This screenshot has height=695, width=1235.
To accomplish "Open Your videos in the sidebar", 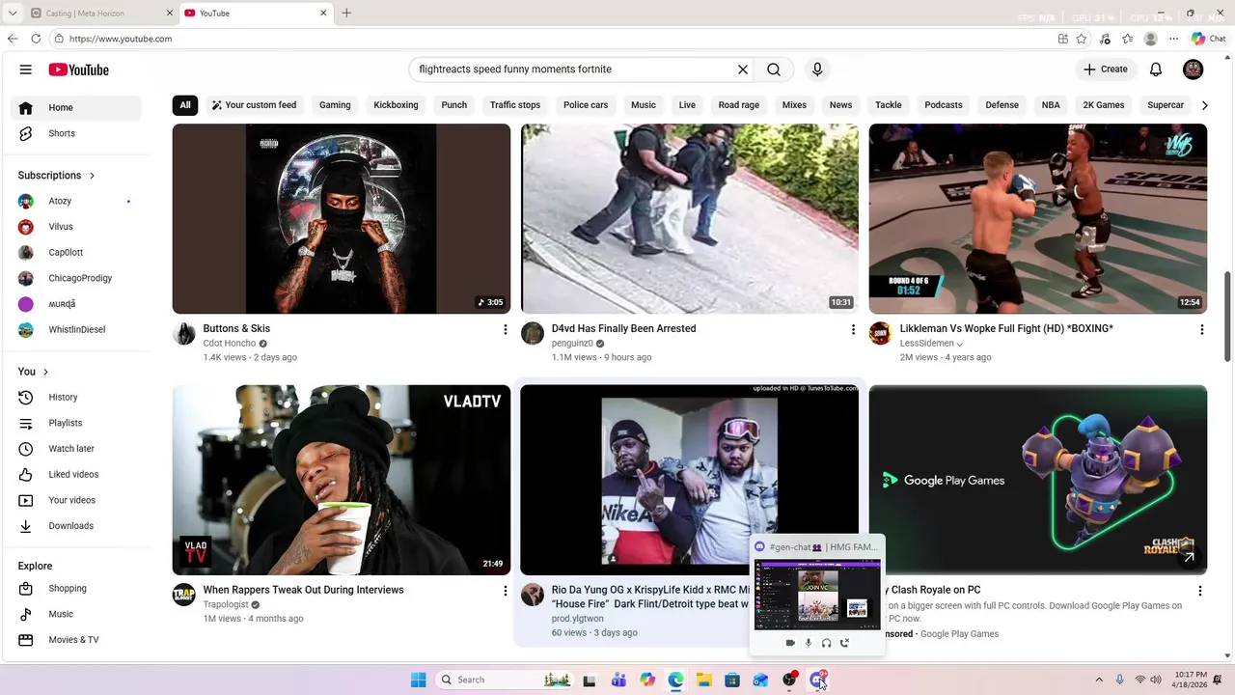I will (73, 500).
